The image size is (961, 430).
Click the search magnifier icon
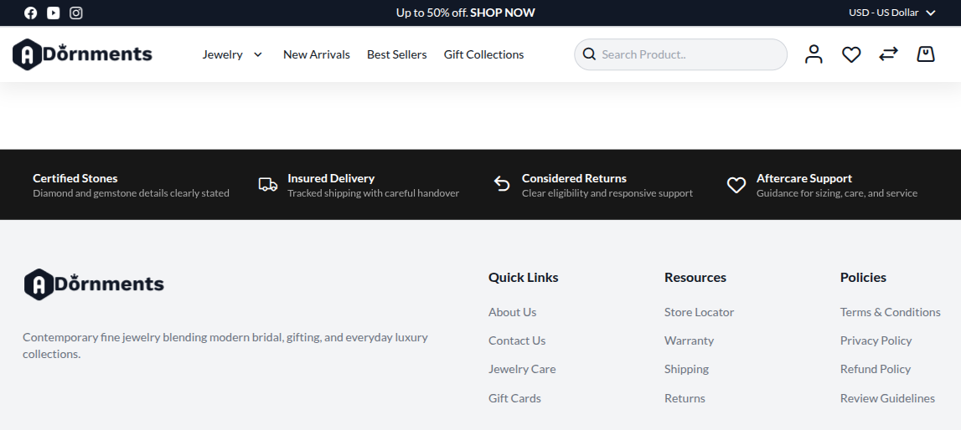(589, 54)
